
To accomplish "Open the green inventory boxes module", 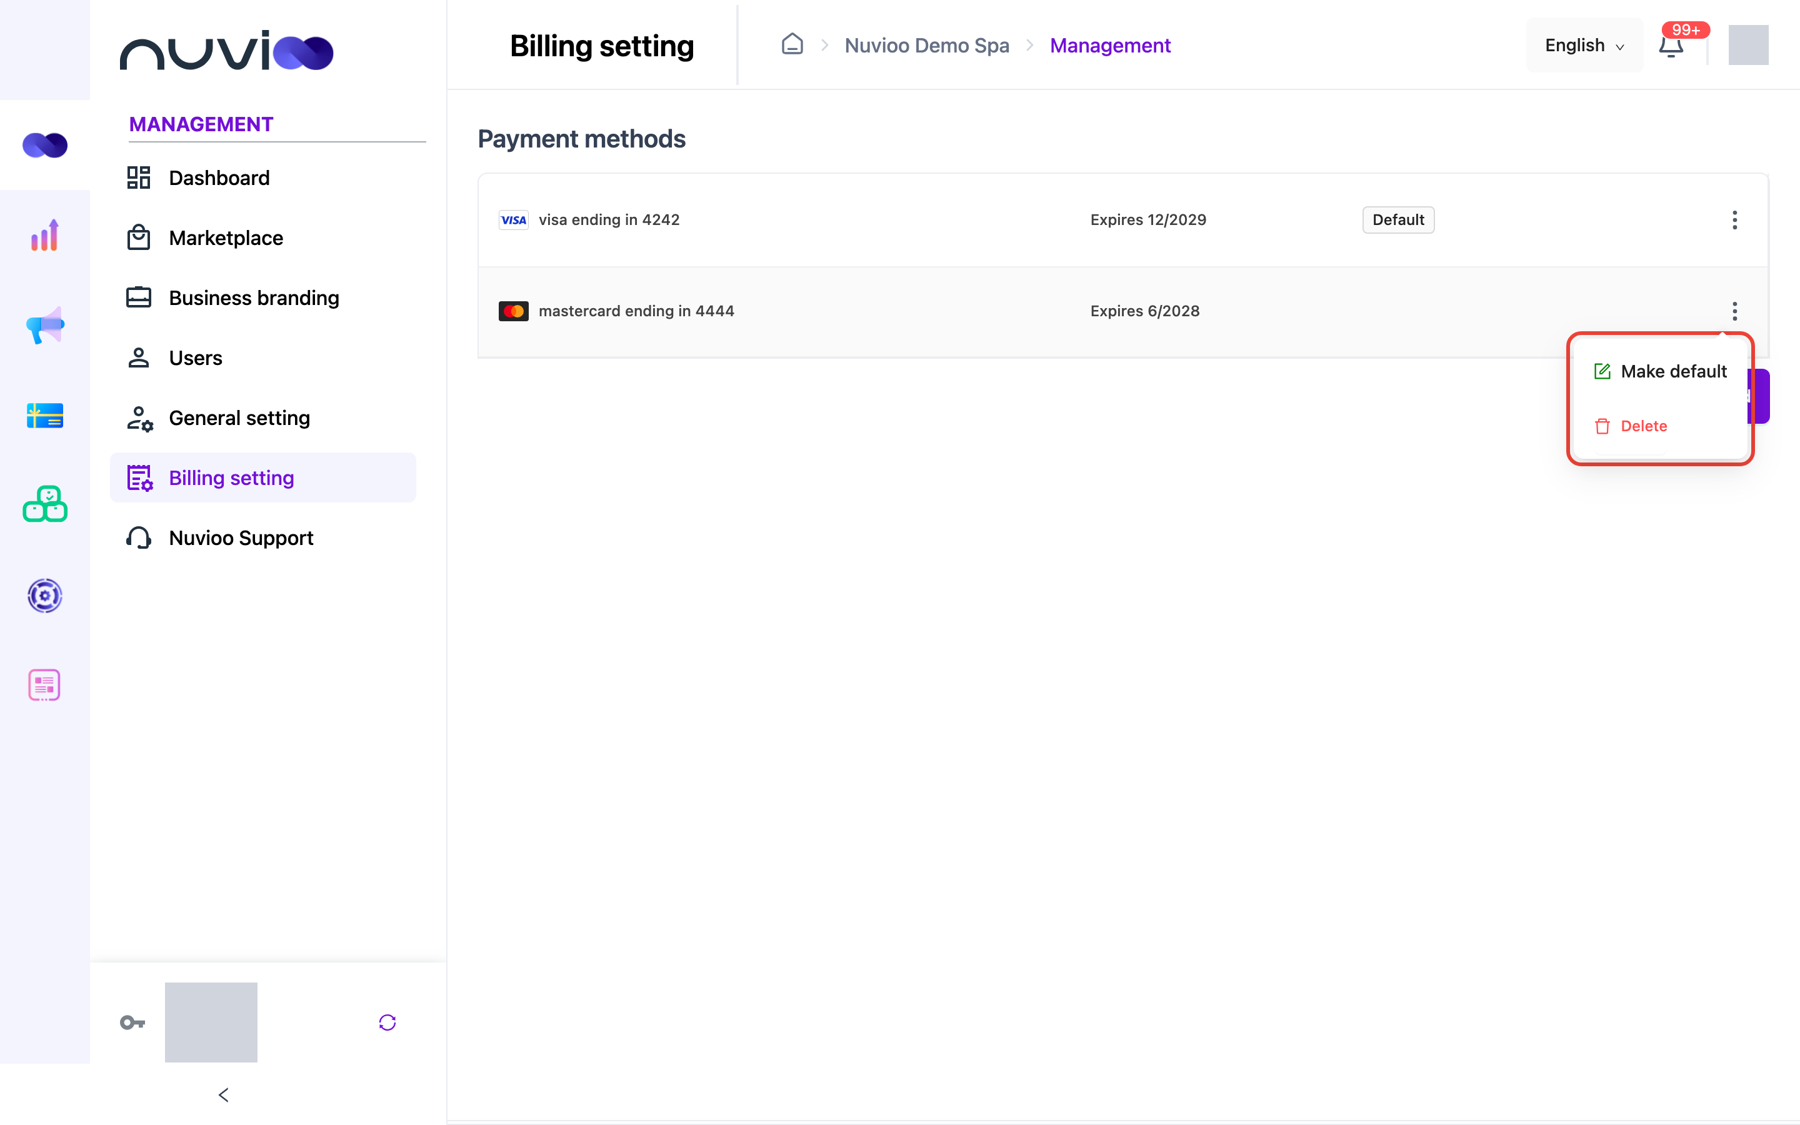I will (x=44, y=504).
